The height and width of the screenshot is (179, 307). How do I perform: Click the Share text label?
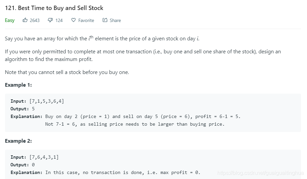[x=115, y=20]
